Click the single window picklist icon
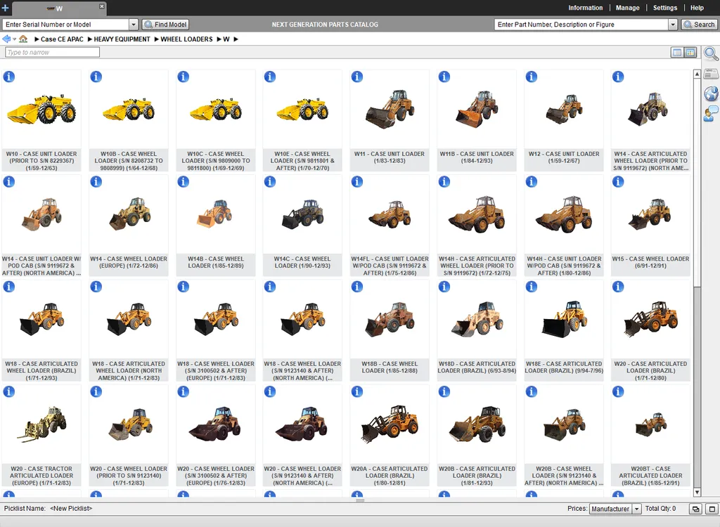The height and width of the screenshot is (527, 720). [712, 509]
